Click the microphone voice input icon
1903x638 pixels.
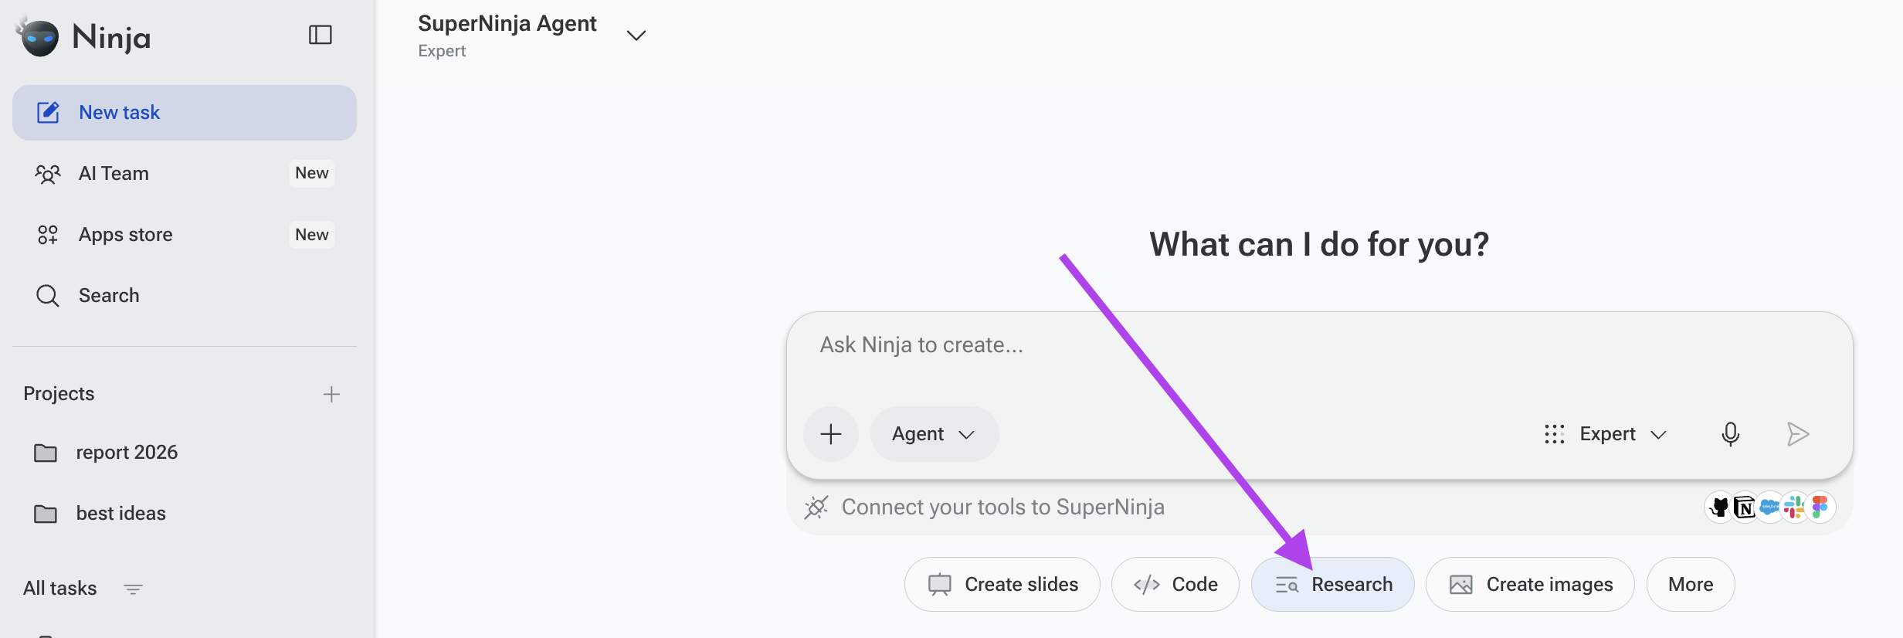pos(1731,434)
